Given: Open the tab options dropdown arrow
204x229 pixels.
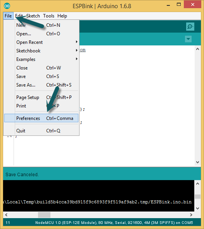Looking at the screenshot, I should (188, 39).
